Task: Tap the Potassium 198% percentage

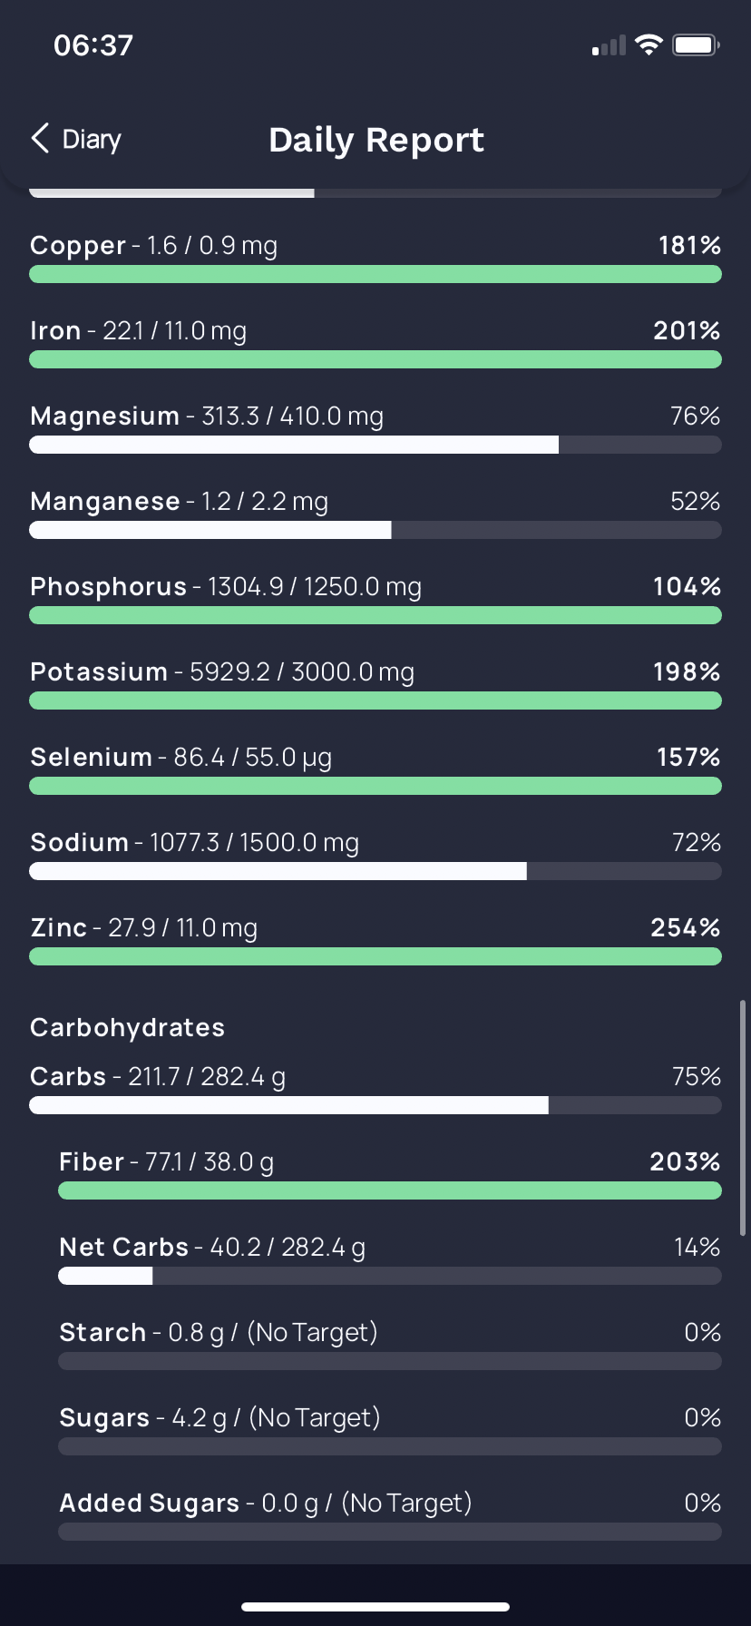Action: (x=687, y=671)
